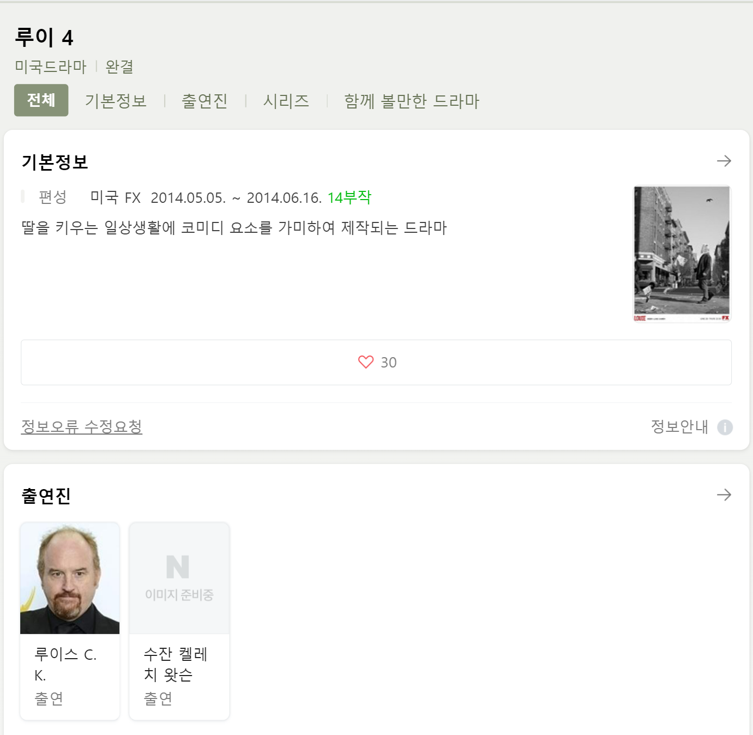Switch to the 기본정보 tab
753x735 pixels.
(116, 101)
